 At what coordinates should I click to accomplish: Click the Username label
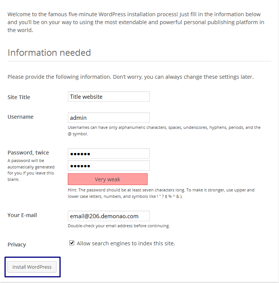[x=20, y=117]
